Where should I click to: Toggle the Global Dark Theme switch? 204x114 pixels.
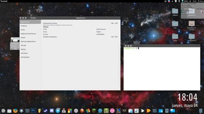pos(114,23)
